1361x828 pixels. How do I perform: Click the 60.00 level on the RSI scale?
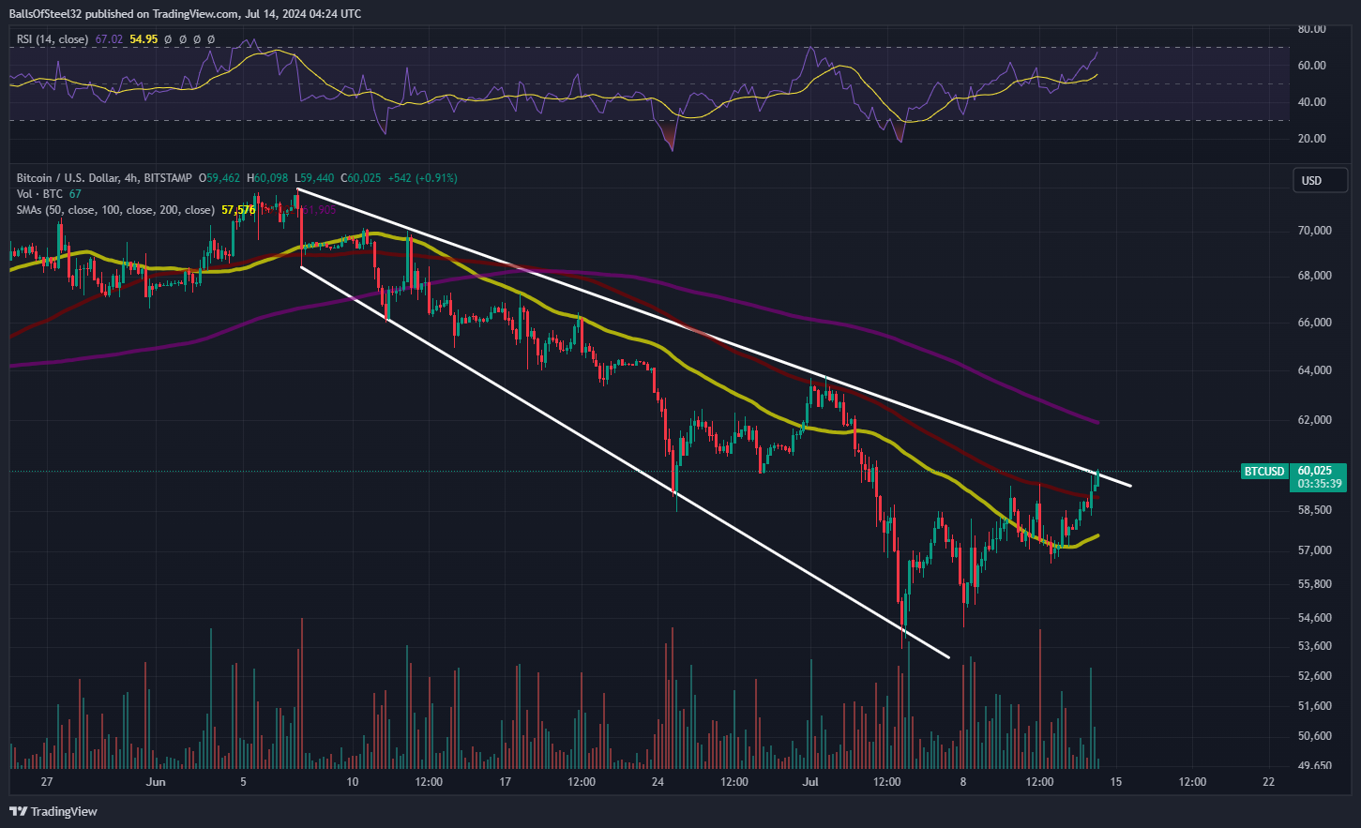(x=1311, y=66)
